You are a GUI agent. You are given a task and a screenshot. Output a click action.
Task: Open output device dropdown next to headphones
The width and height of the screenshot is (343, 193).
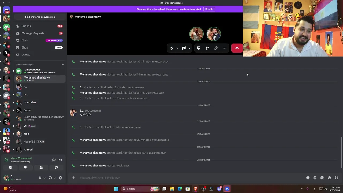(x=55, y=178)
